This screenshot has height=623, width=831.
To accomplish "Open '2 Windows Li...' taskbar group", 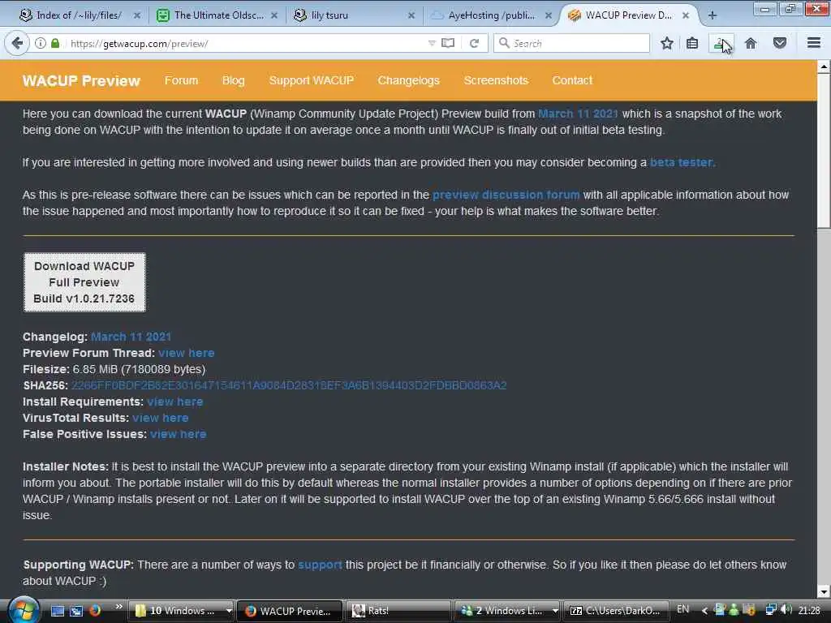I will tap(508, 611).
